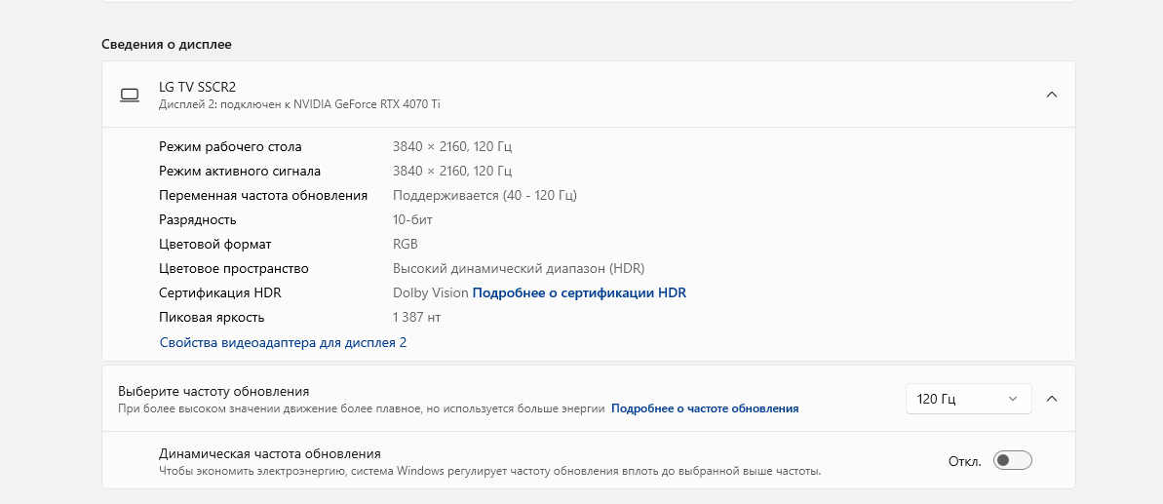Click the display icon beside LG TV SSCR2
This screenshot has height=504, width=1163.
tap(130, 95)
